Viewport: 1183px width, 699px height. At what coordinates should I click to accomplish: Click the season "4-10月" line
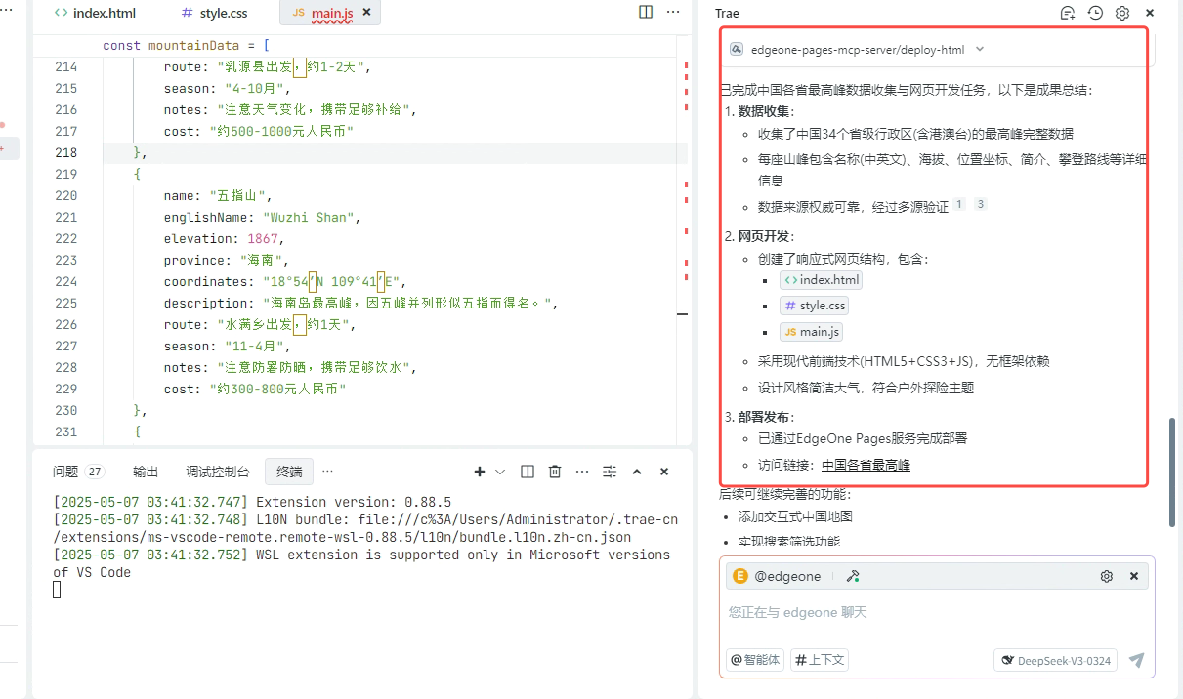tap(228, 88)
